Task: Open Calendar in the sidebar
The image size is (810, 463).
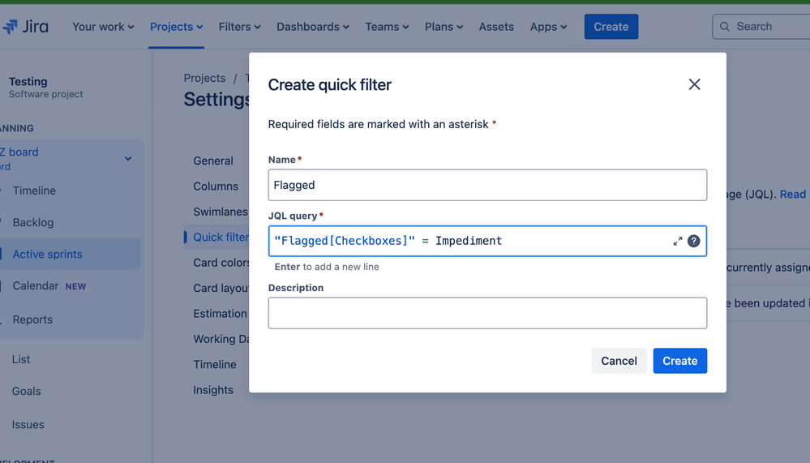Action: (x=36, y=285)
